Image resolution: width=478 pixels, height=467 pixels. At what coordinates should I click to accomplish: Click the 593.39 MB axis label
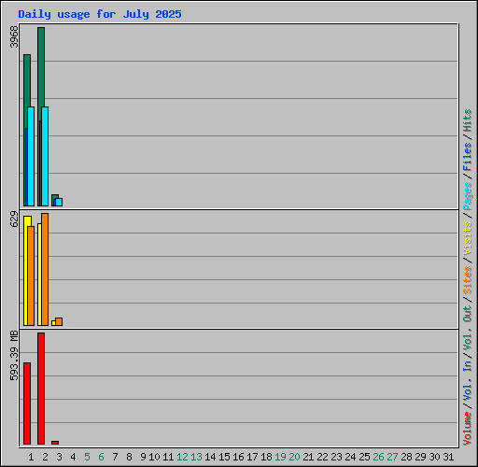click(14, 356)
